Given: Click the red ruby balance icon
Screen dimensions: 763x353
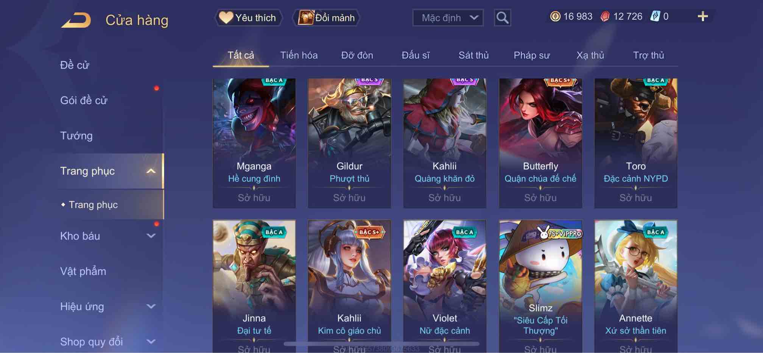Looking at the screenshot, I should [x=605, y=16].
